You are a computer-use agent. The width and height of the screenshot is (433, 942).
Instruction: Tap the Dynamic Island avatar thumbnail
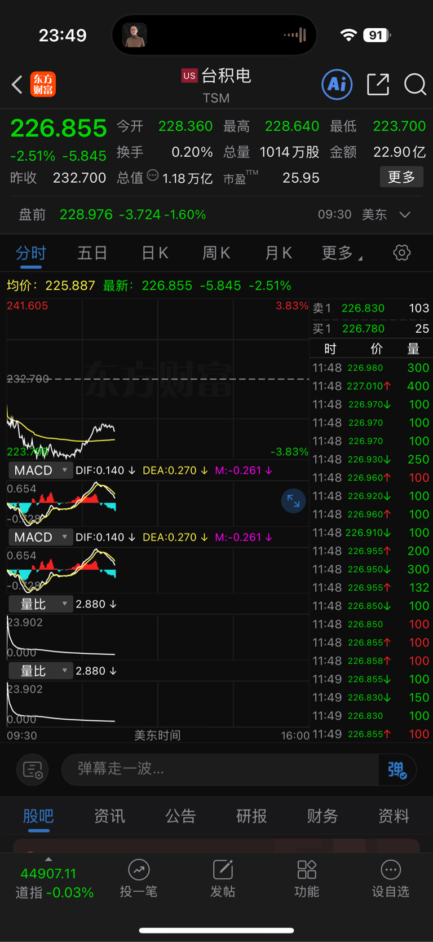135,35
